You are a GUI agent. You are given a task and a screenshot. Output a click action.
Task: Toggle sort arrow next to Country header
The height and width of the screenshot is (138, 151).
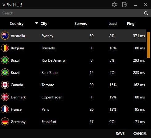37,23
